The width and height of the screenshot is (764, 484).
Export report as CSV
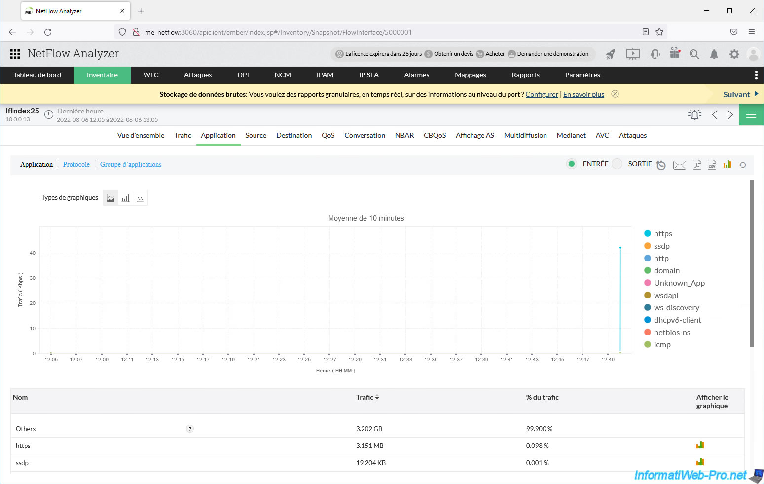(x=712, y=165)
